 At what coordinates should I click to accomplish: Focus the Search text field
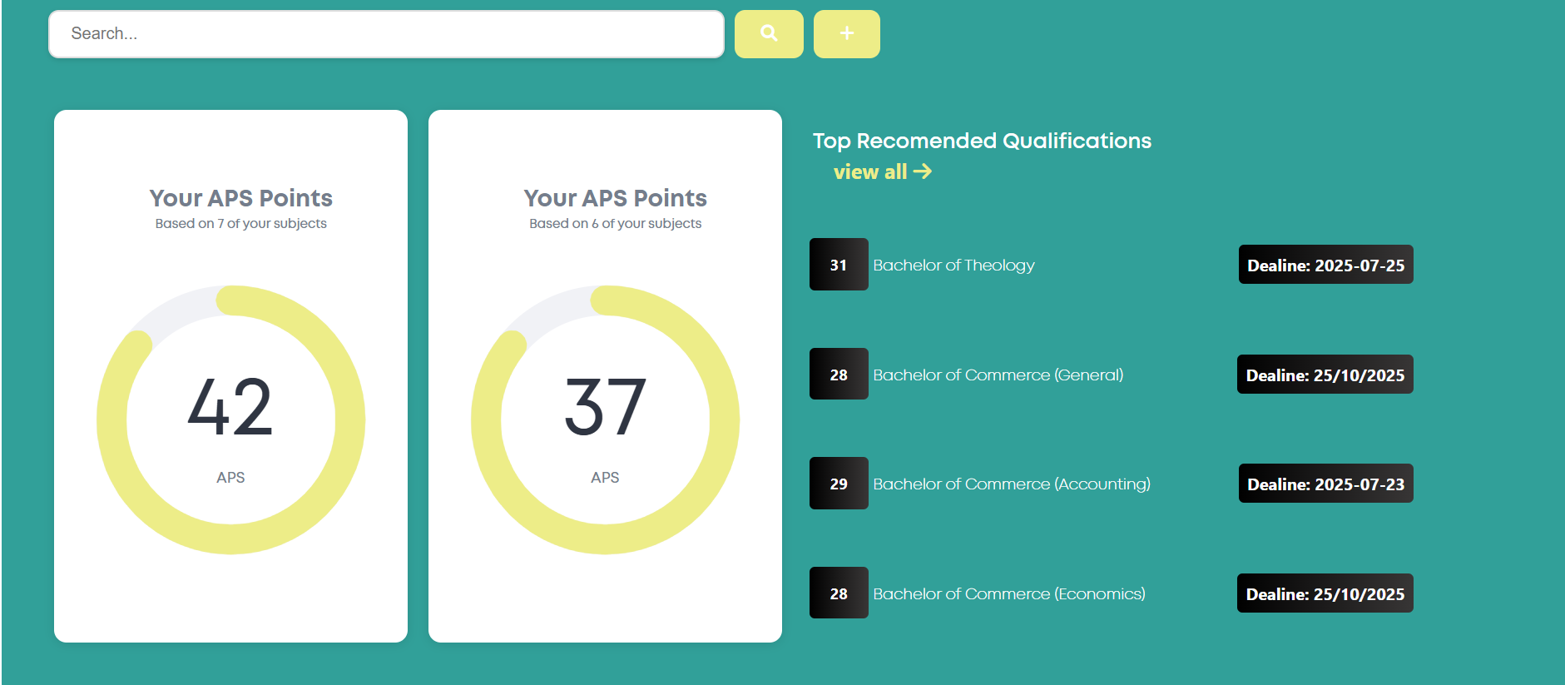click(386, 34)
